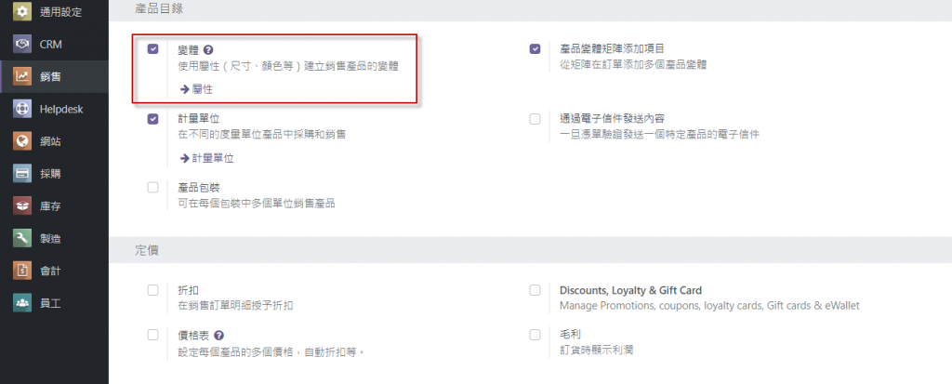The height and width of the screenshot is (384, 952).
Task: Enable the 產品包裝 checkbox
Action: (x=153, y=188)
